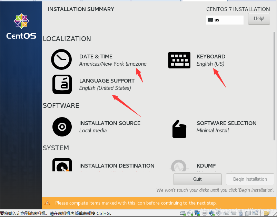The width and height of the screenshot is (277, 217).
Task: Open the VMware message log note icon
Action: pos(267,213)
